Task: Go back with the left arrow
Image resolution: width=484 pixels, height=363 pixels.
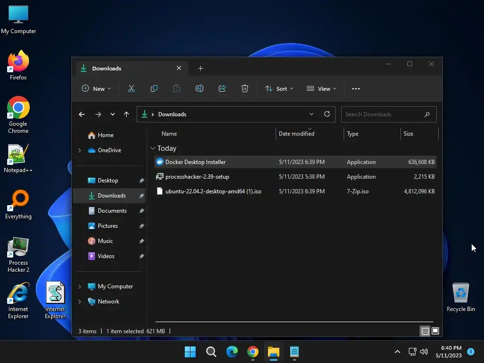Action: point(81,114)
